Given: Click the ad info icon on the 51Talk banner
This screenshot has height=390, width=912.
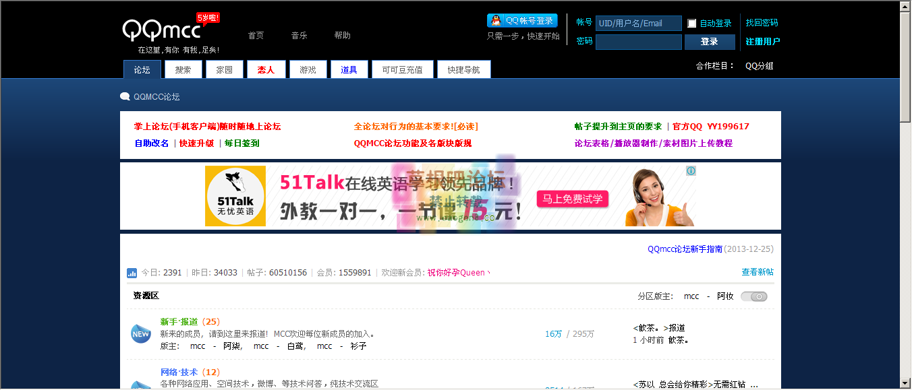Looking at the screenshot, I should [x=691, y=172].
